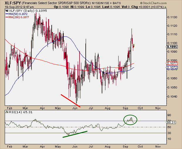Click the yellow latest candlestick at 0.1095
The image size is (182, 149).
(134, 46)
